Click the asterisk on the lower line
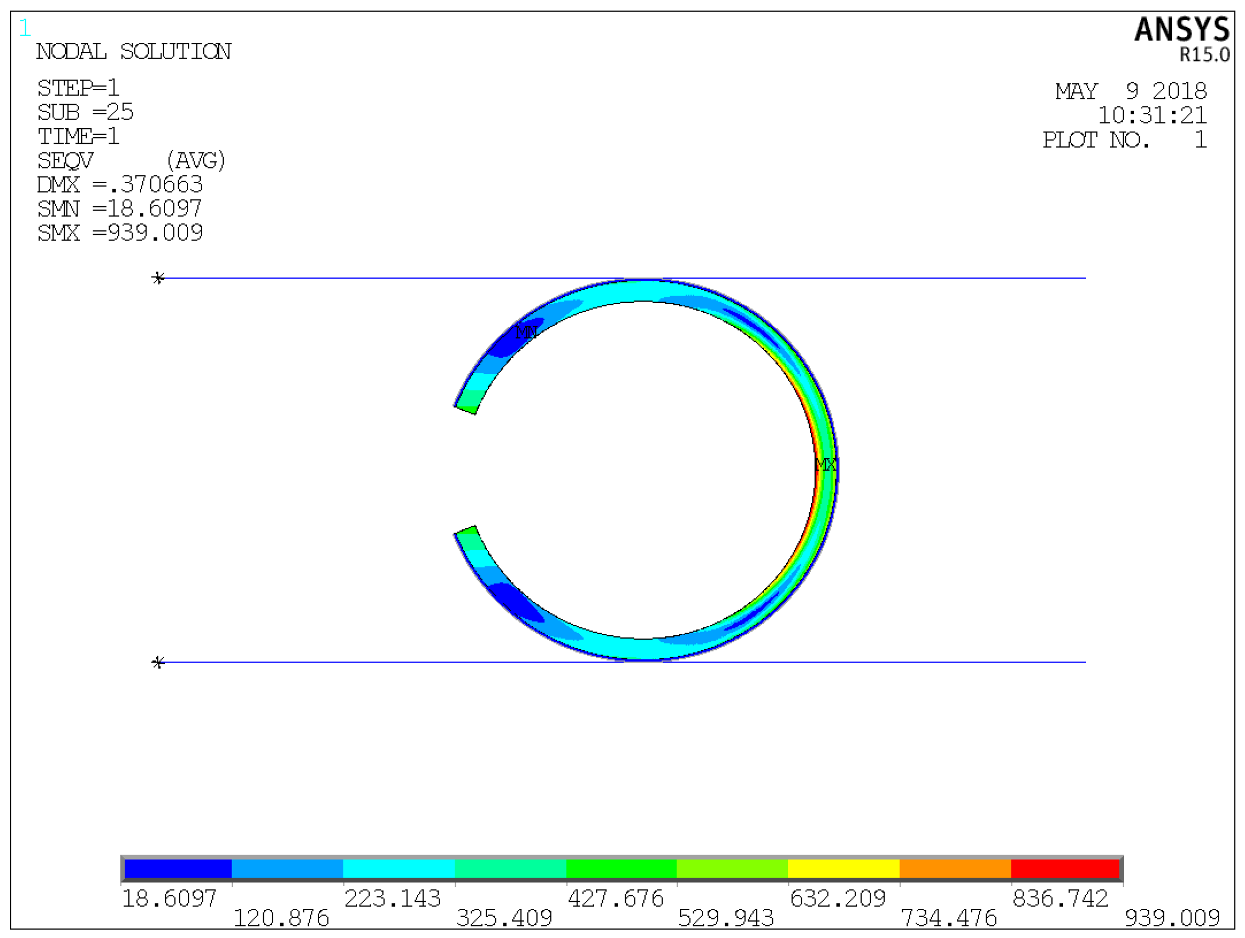Viewport: 1245px width, 938px height. (x=158, y=663)
